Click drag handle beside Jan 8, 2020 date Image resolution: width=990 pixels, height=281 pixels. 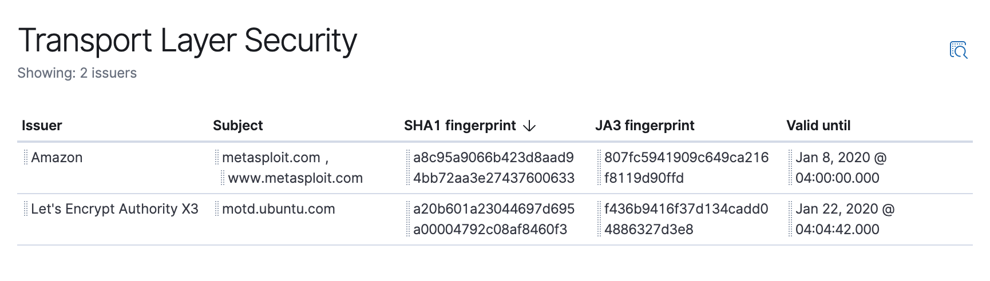[790, 167]
